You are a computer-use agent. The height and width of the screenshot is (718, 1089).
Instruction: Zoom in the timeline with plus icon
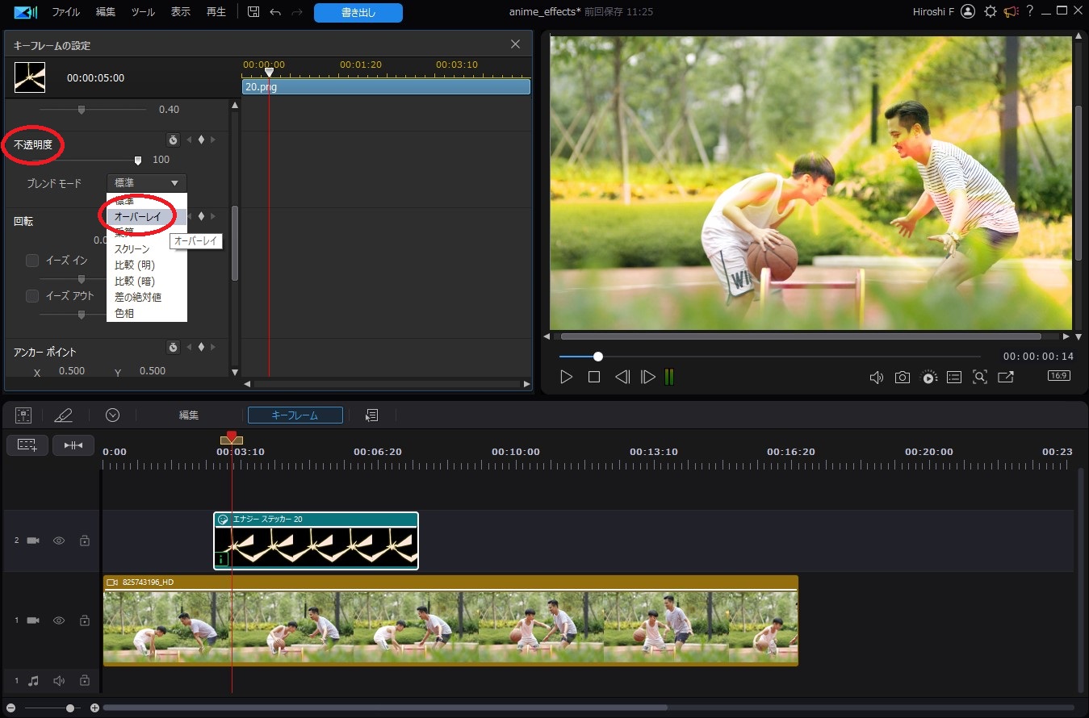point(94,708)
